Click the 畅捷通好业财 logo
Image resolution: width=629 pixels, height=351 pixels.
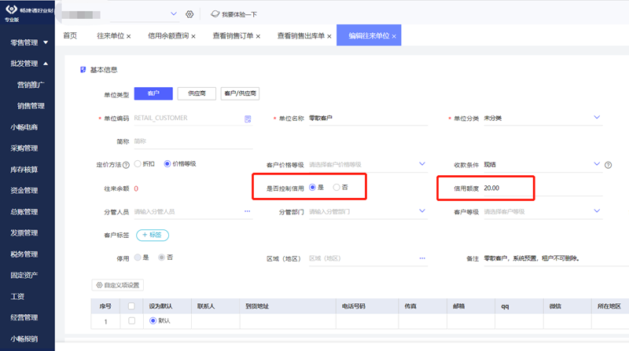click(12, 9)
